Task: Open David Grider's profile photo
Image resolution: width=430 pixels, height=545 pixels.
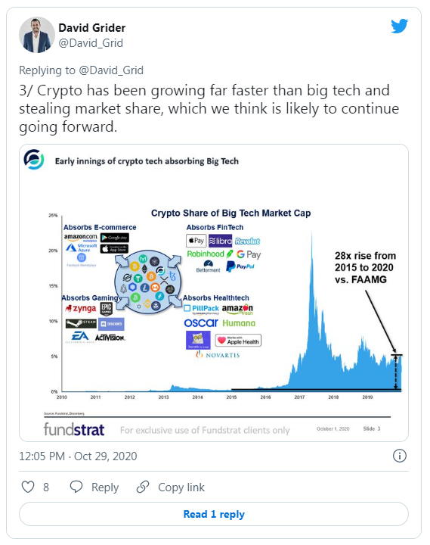Action: tap(36, 35)
